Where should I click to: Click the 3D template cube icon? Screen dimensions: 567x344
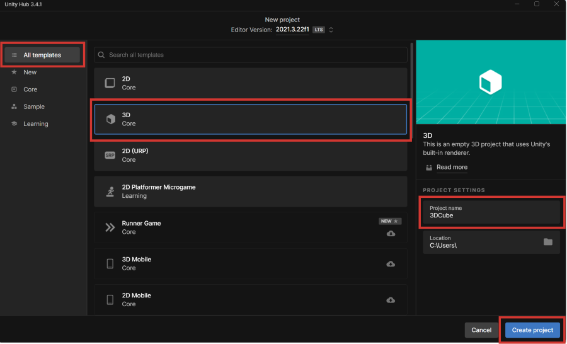110,119
